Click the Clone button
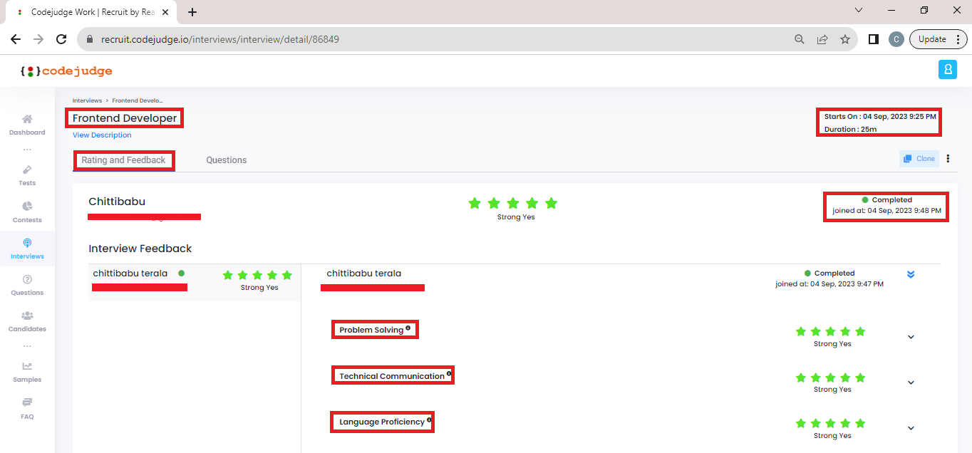Viewport: 972px width, 453px height. point(919,158)
